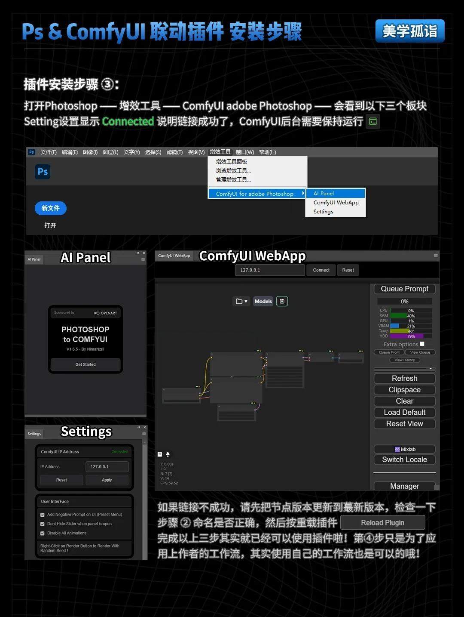This screenshot has width=464, height=617.
Task: Click Reset View
Action: click(405, 424)
